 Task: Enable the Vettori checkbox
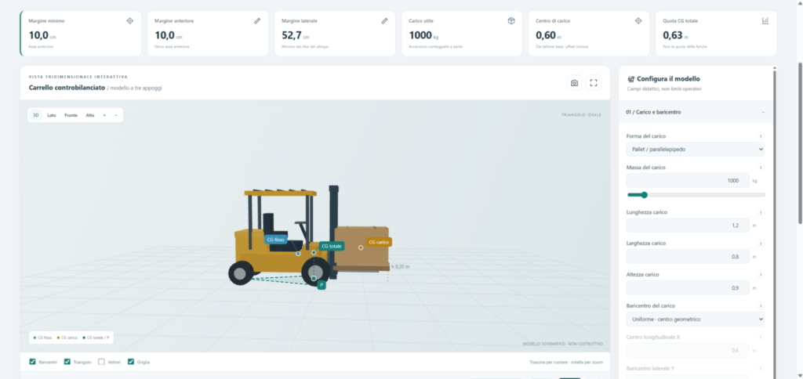point(101,362)
